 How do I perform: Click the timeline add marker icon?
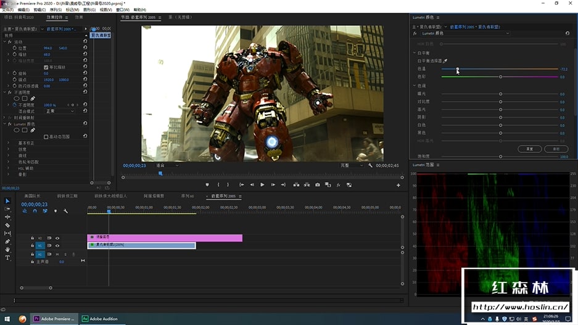pos(56,211)
